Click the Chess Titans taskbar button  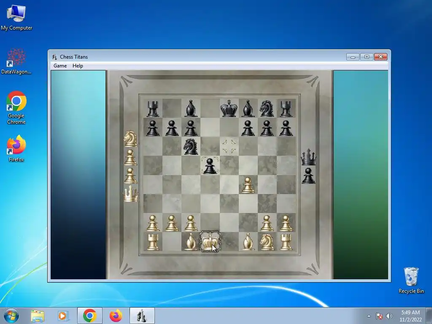click(x=142, y=316)
